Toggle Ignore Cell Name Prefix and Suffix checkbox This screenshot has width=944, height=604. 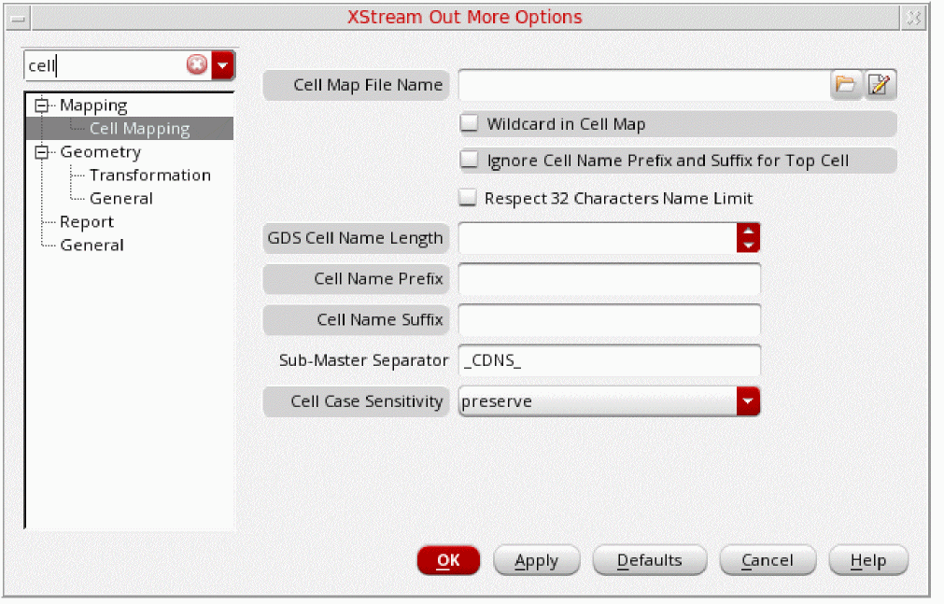point(469,161)
